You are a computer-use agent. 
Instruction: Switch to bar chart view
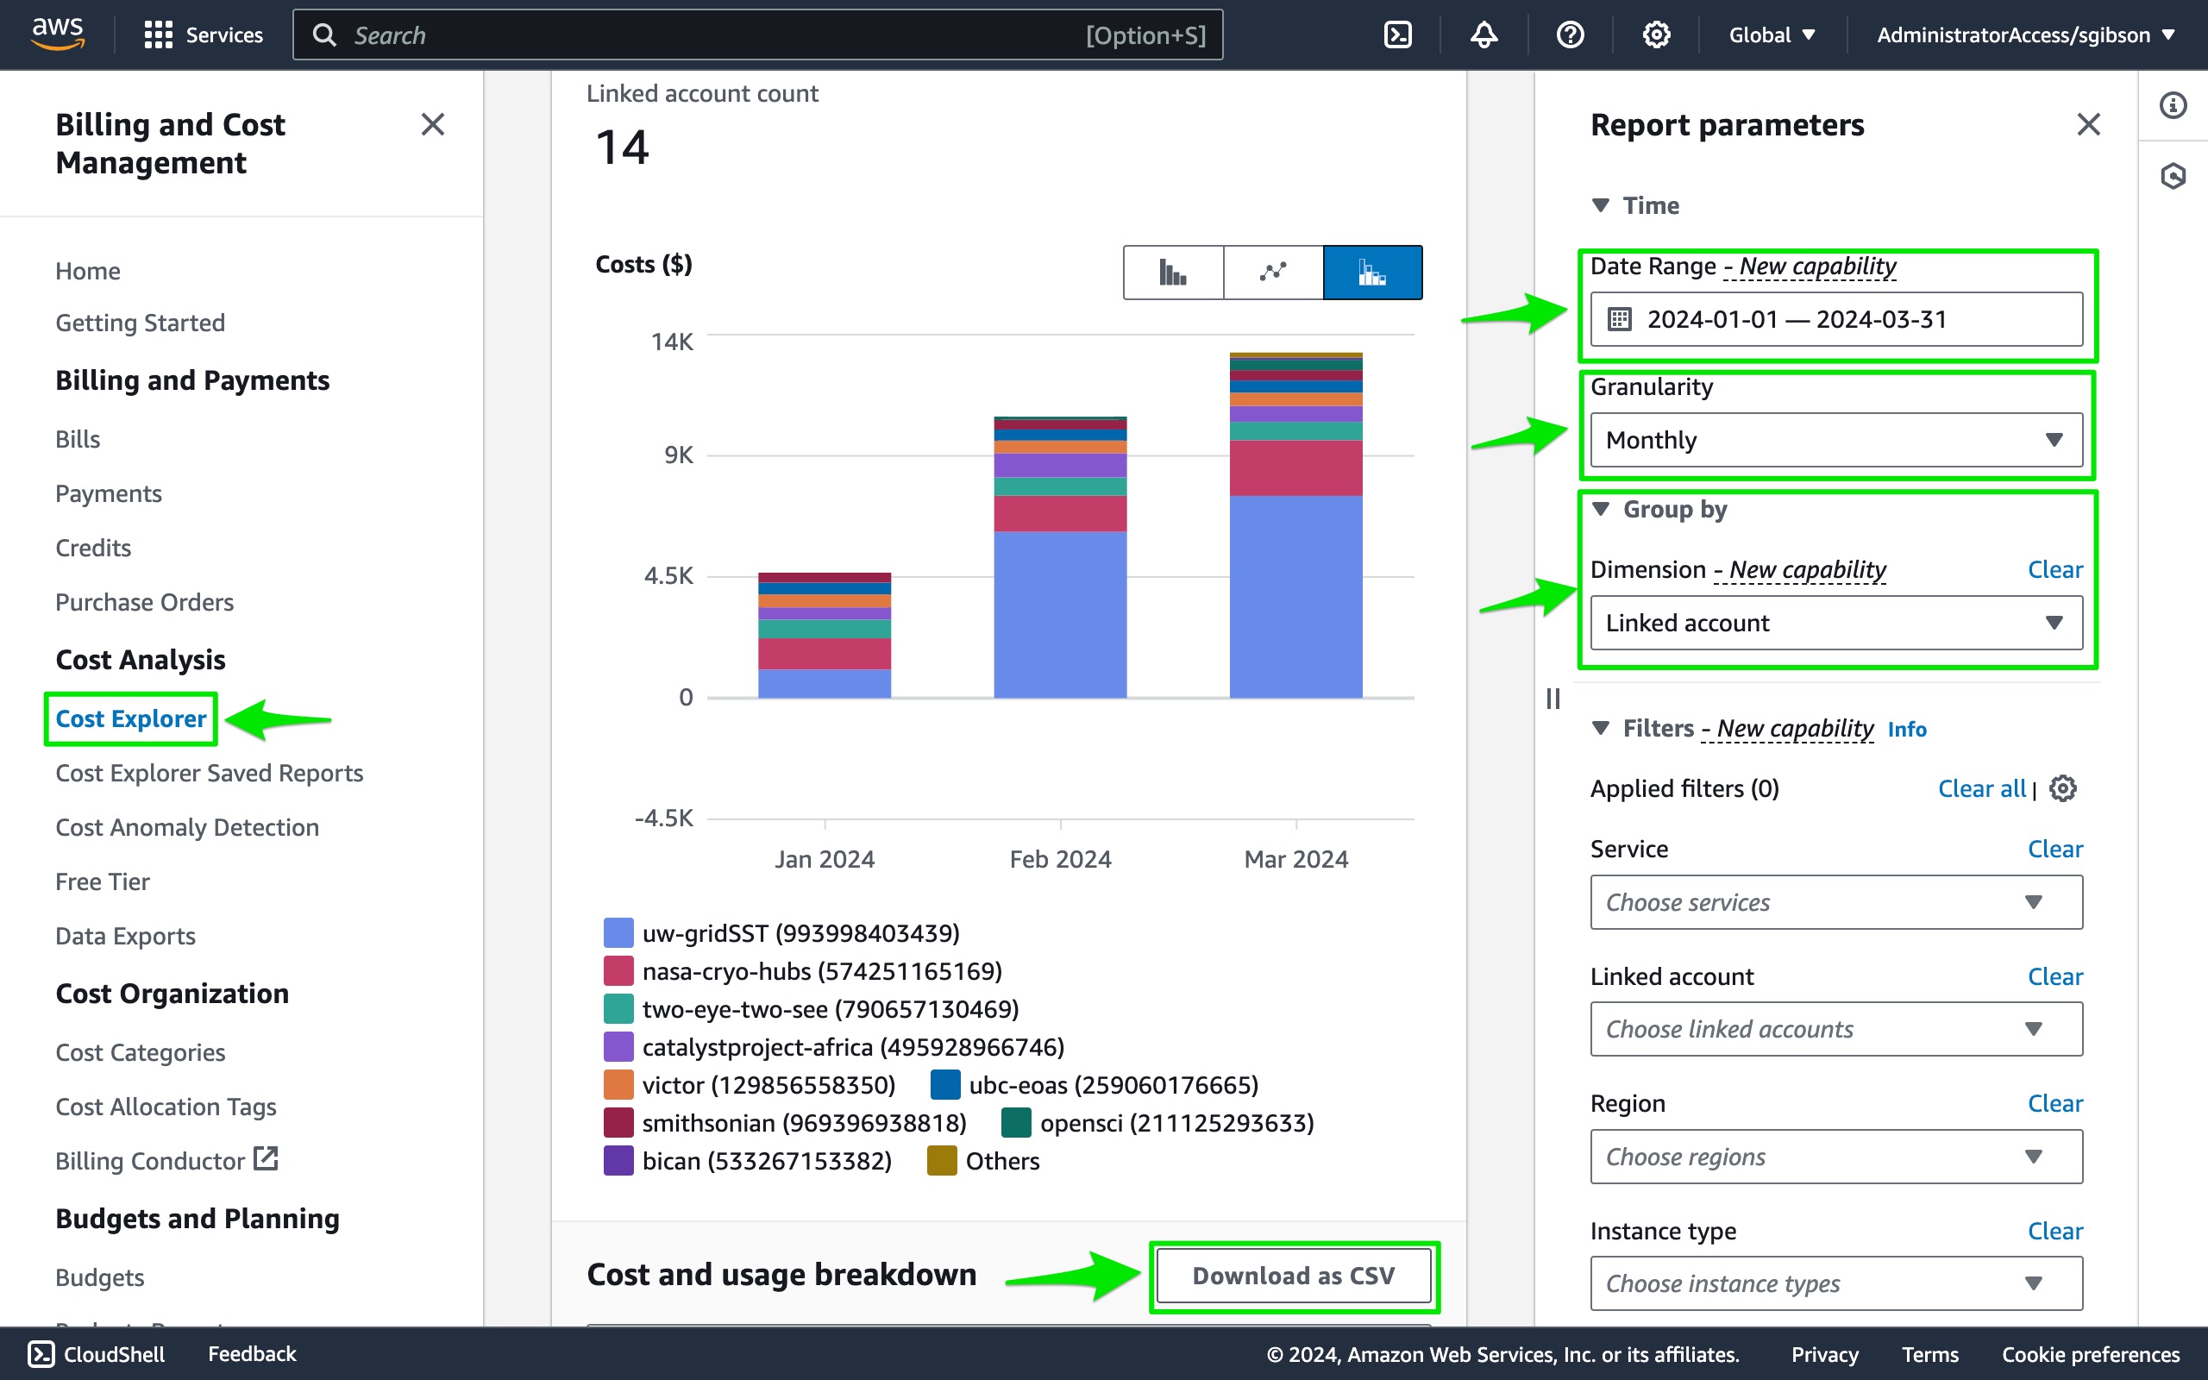pos(1173,272)
